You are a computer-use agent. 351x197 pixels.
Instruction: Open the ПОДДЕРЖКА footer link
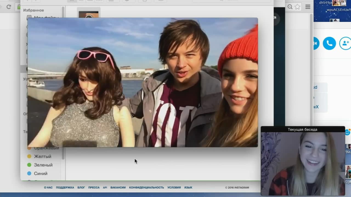click(x=65, y=188)
